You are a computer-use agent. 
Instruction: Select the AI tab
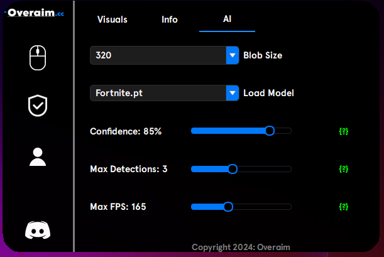tap(227, 19)
